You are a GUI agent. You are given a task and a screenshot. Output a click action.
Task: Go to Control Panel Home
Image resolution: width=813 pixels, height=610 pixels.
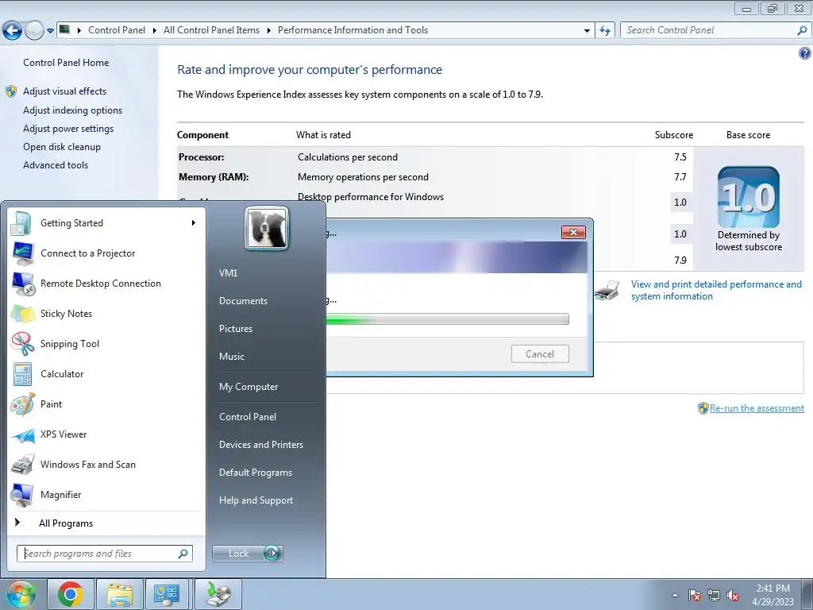tap(66, 63)
